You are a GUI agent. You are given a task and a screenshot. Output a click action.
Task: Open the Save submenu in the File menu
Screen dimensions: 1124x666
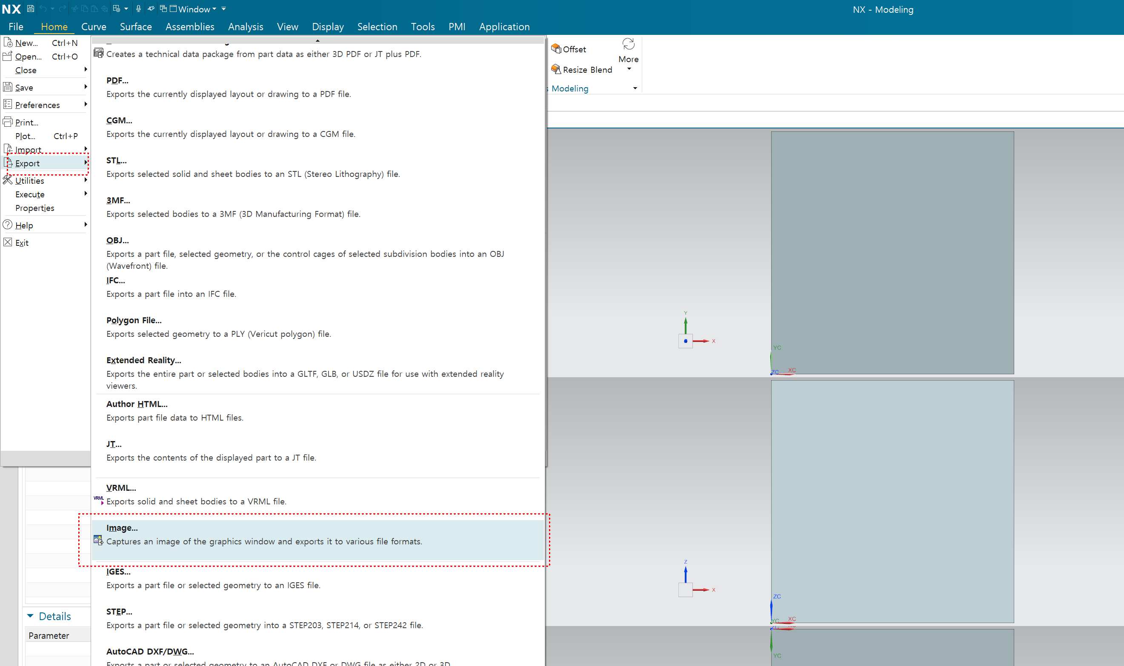pos(45,88)
